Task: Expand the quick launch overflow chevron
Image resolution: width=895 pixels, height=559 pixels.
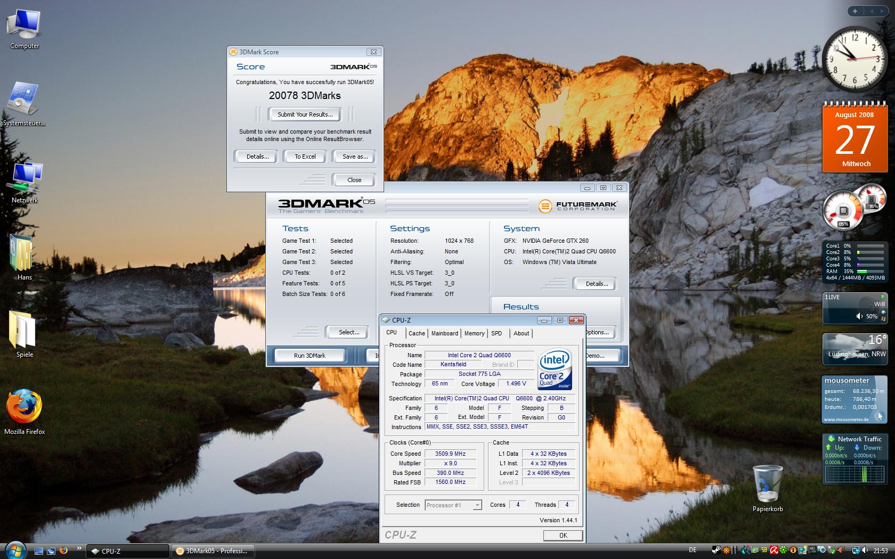Action: point(79,548)
